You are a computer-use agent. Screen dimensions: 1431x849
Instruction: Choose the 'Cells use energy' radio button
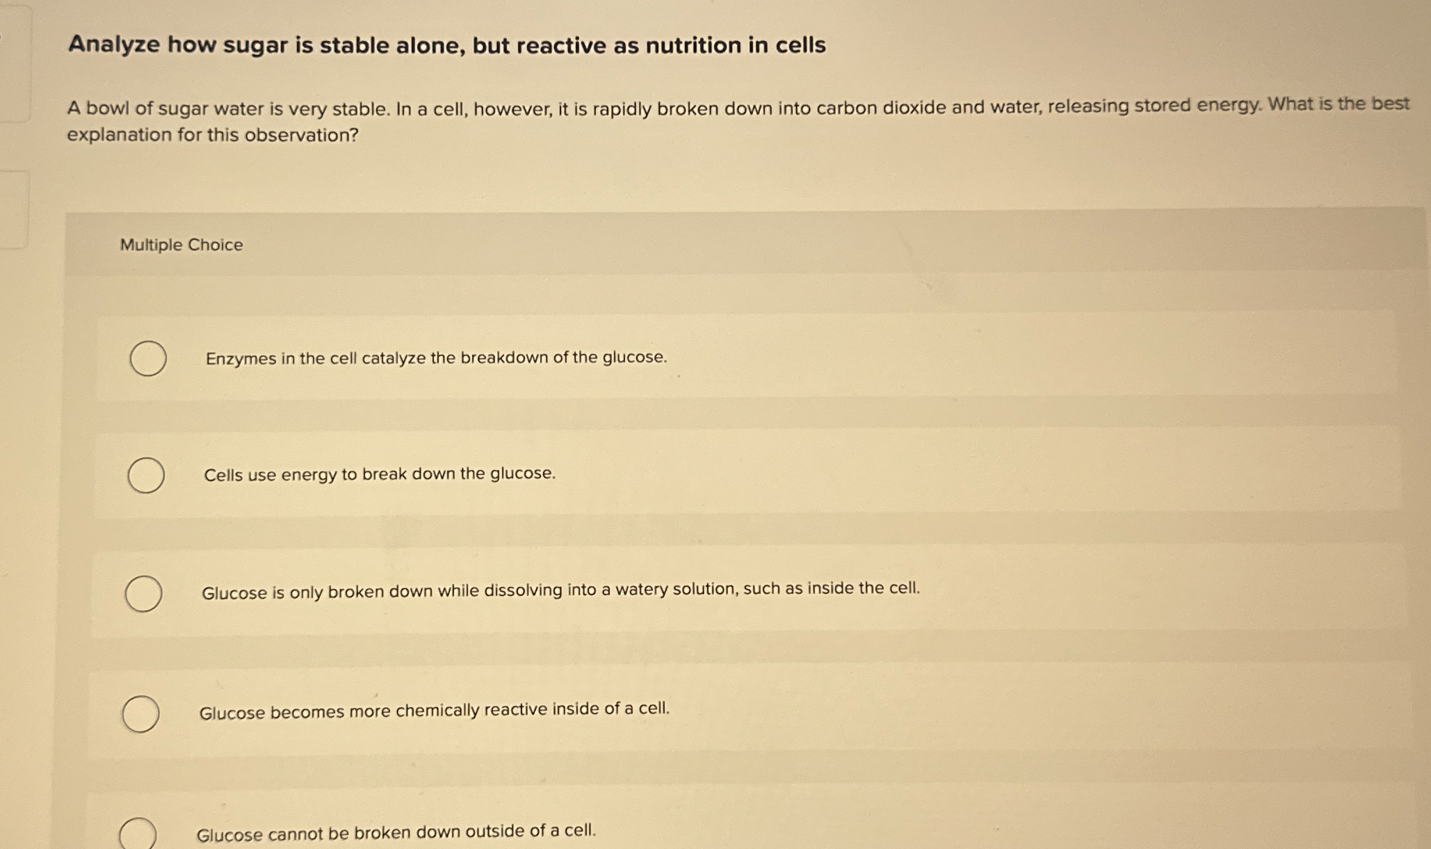[146, 475]
